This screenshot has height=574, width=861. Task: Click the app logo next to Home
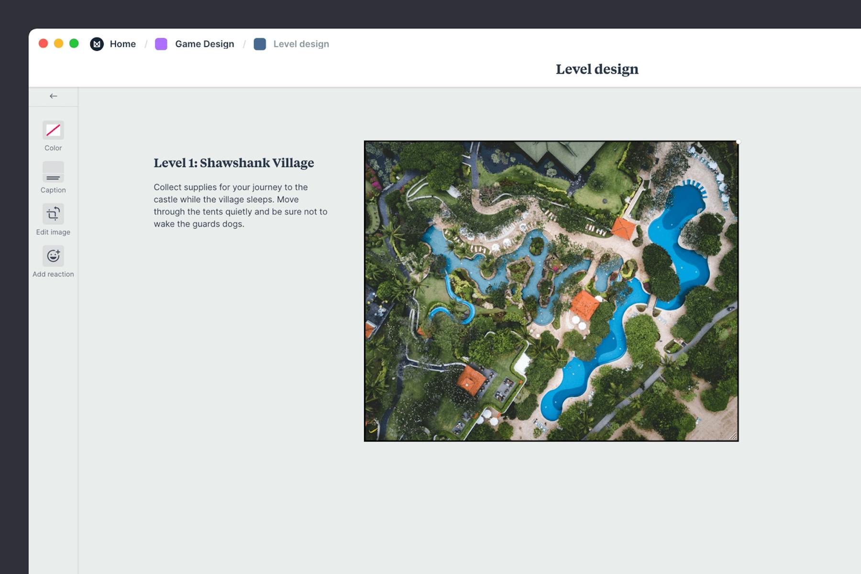[x=97, y=44]
